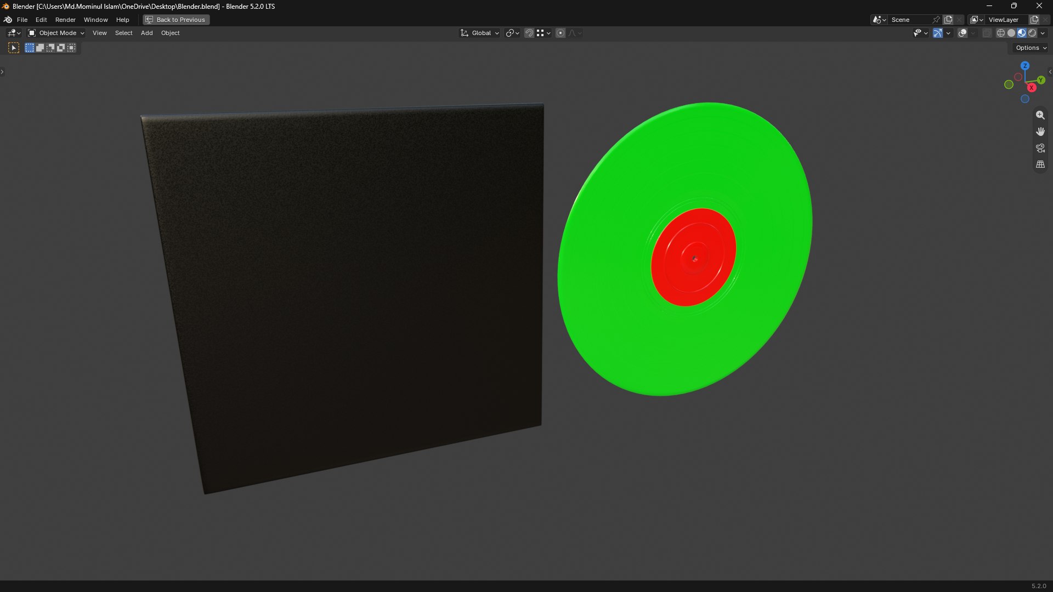
Task: Open the Add menu
Action: (x=146, y=33)
